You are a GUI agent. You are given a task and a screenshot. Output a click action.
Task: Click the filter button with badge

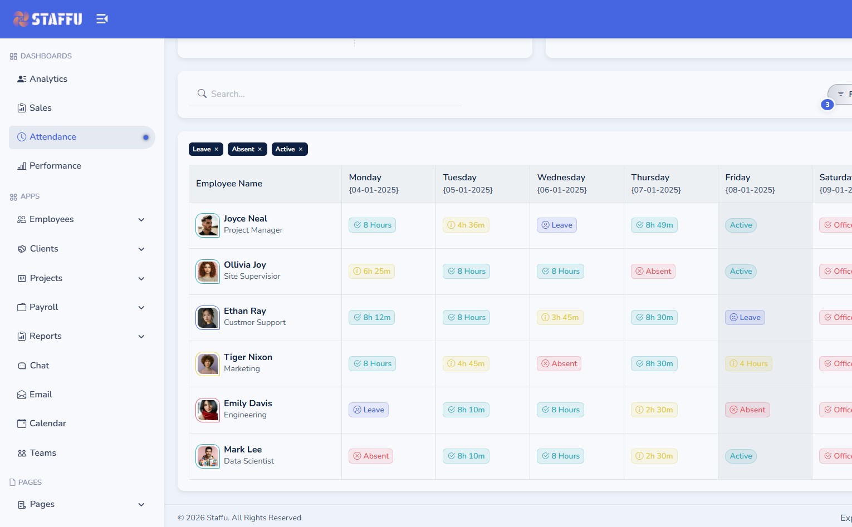click(x=841, y=94)
